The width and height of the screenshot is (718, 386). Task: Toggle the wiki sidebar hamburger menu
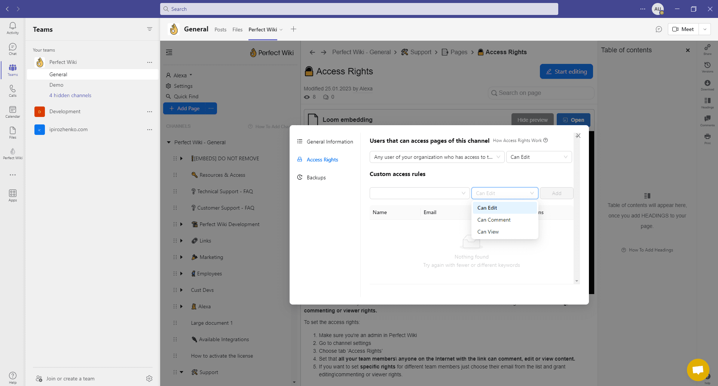[x=169, y=52]
